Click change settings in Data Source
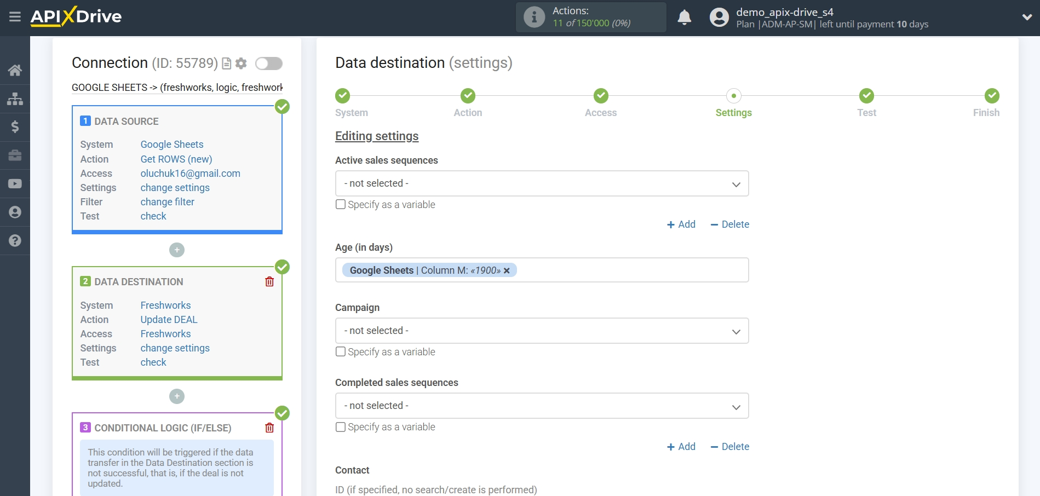The width and height of the screenshot is (1040, 496). (x=175, y=188)
